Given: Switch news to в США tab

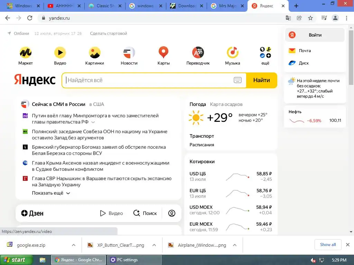Looking at the screenshot, I should tap(97, 104).
